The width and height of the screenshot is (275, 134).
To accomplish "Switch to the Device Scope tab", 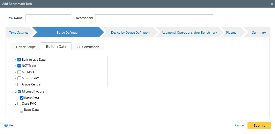I will point(26,47).
